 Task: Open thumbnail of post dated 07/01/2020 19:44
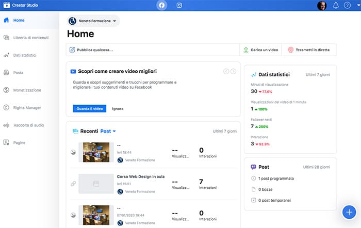click(x=96, y=215)
